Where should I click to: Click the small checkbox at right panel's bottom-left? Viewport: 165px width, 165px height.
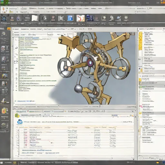(140, 158)
